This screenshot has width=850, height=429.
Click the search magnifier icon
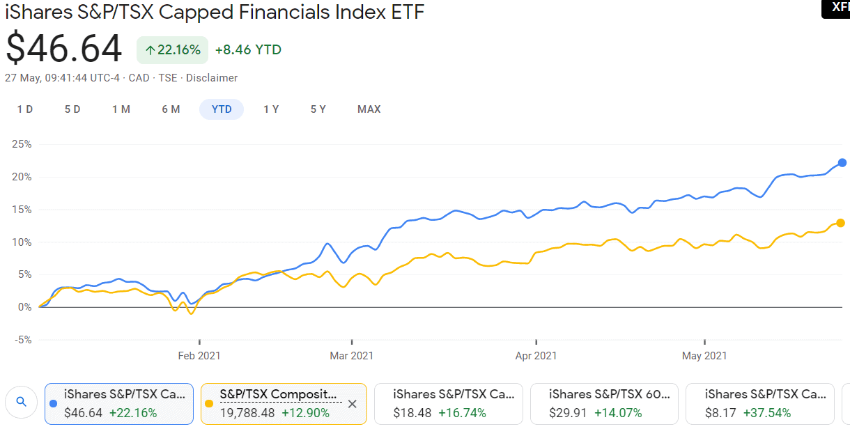pos(21,403)
